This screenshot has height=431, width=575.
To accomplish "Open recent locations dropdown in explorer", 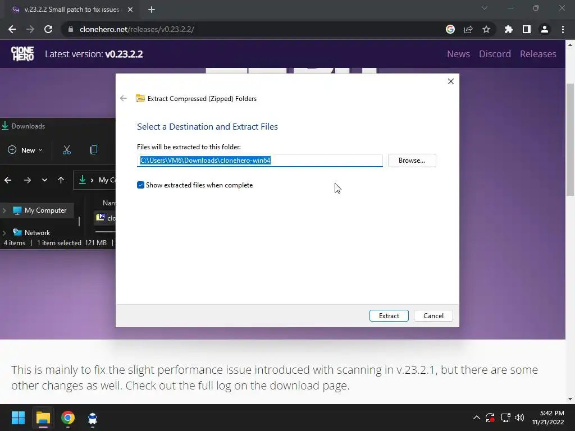I will pyautogui.click(x=44, y=180).
